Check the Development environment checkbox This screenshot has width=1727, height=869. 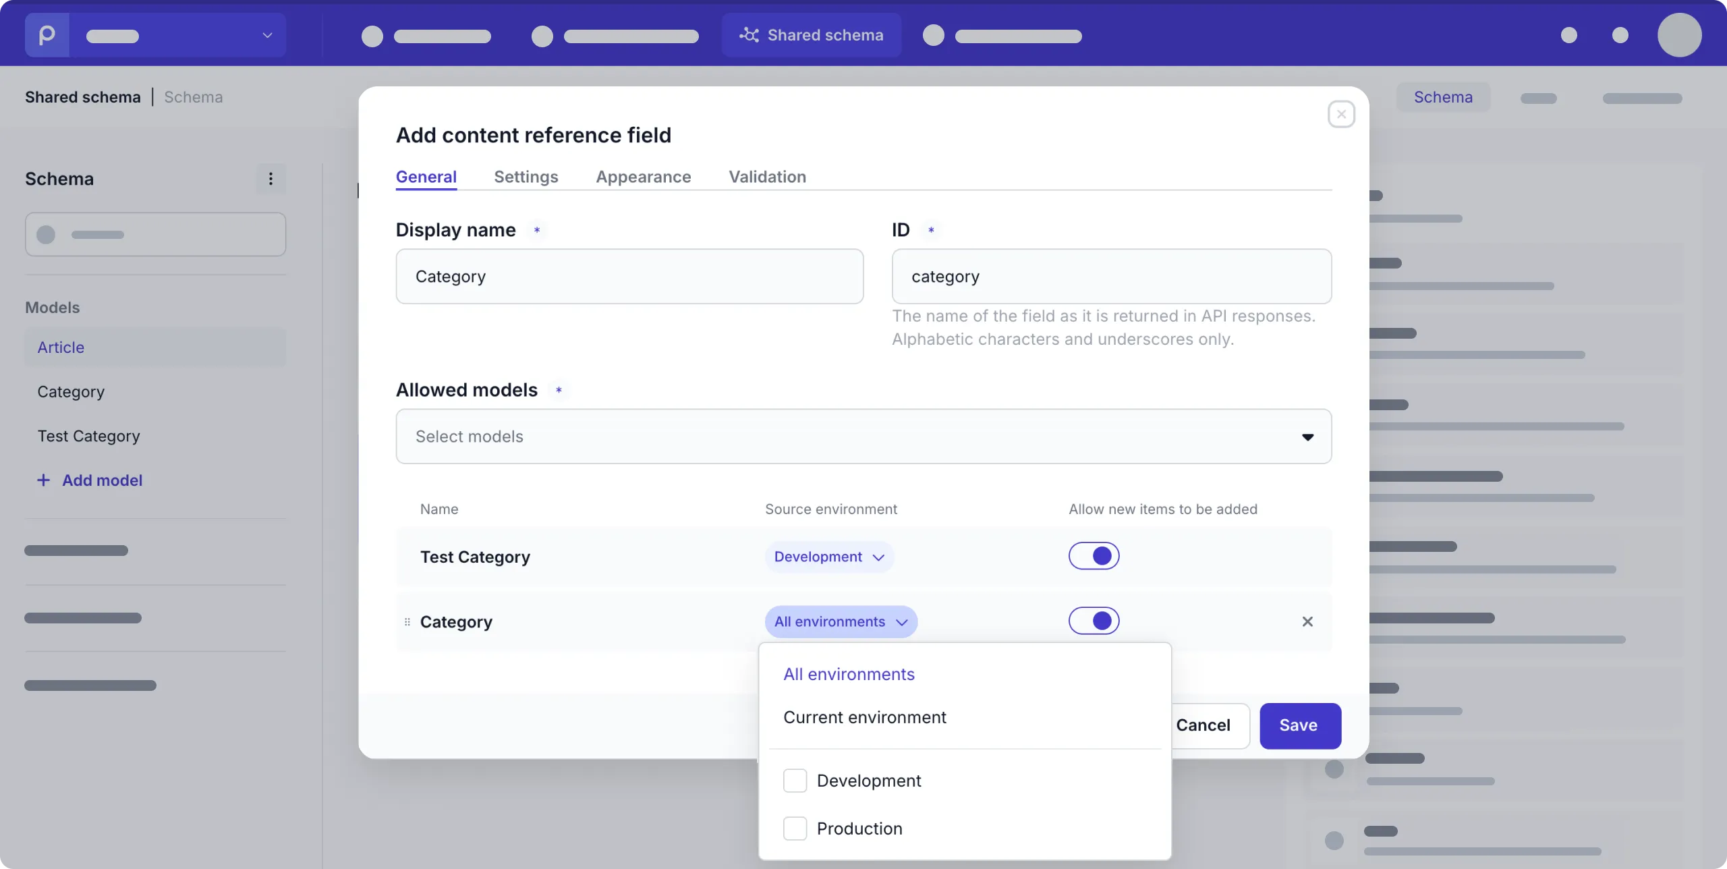[x=795, y=781]
